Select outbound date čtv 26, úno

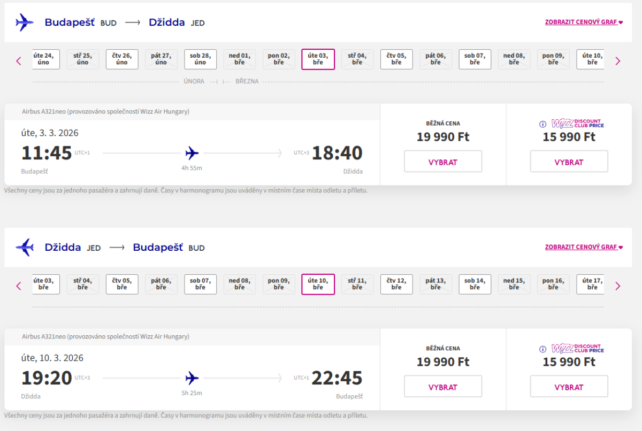coord(122,59)
